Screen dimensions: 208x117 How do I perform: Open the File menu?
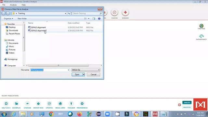click(4, 5)
